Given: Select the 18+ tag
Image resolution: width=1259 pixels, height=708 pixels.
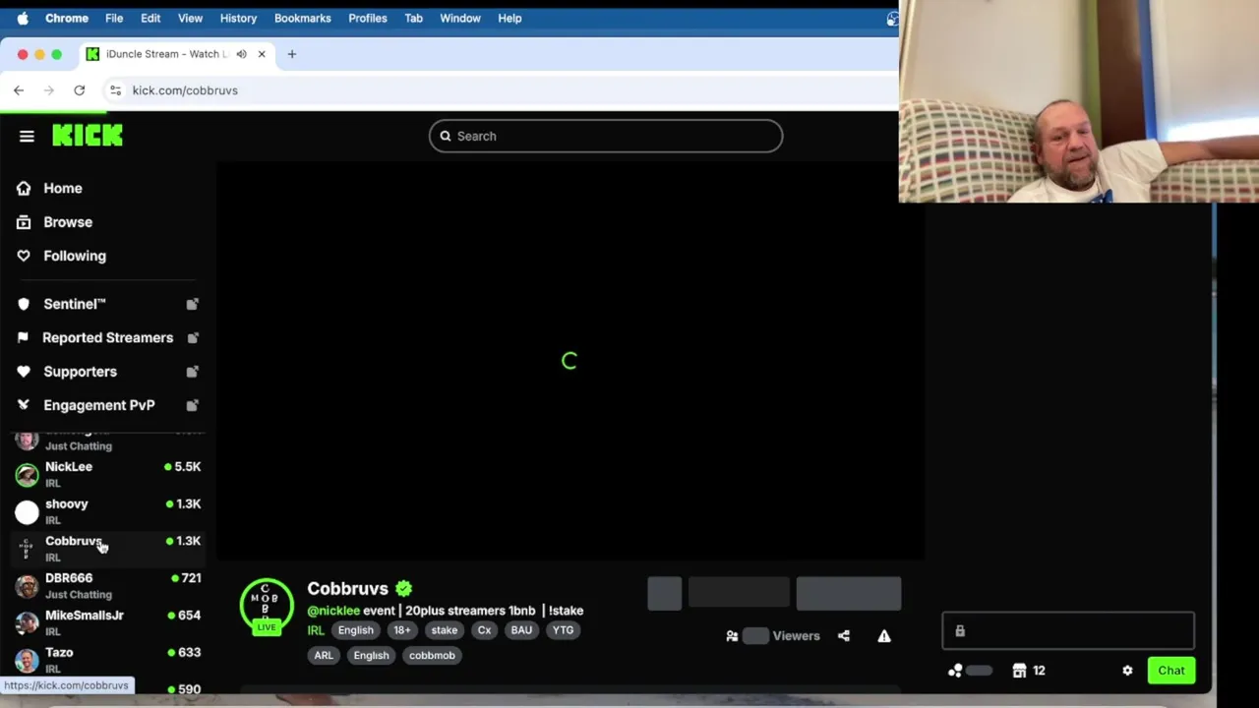Looking at the screenshot, I should 402,630.
